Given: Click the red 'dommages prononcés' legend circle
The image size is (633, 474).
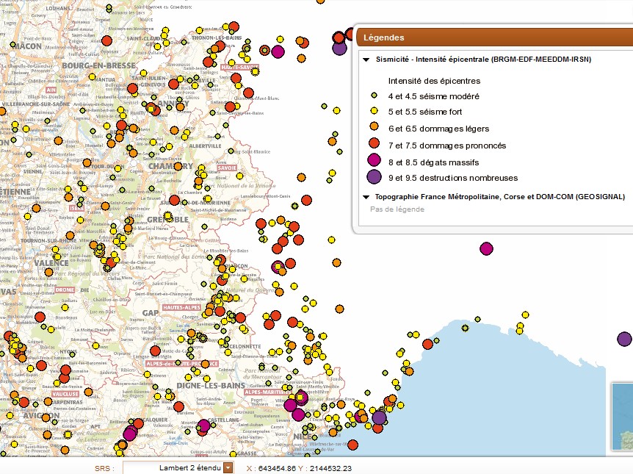Looking at the screenshot, I should pyautogui.click(x=374, y=144).
